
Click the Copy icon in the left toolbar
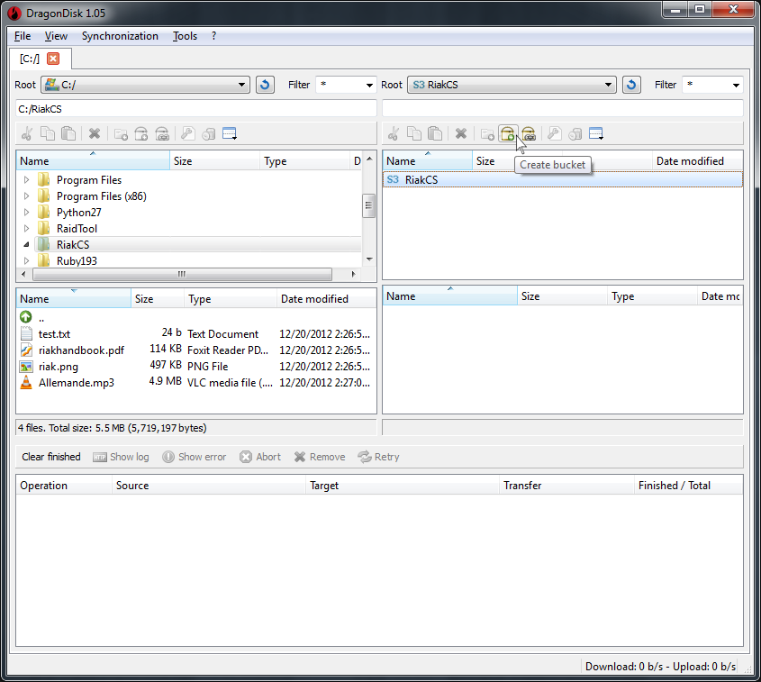(48, 133)
